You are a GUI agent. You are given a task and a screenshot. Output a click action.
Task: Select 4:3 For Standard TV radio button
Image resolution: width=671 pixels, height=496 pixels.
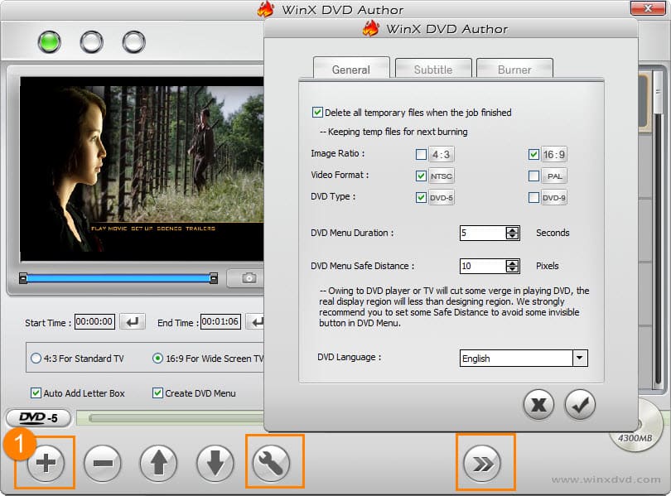(x=36, y=359)
